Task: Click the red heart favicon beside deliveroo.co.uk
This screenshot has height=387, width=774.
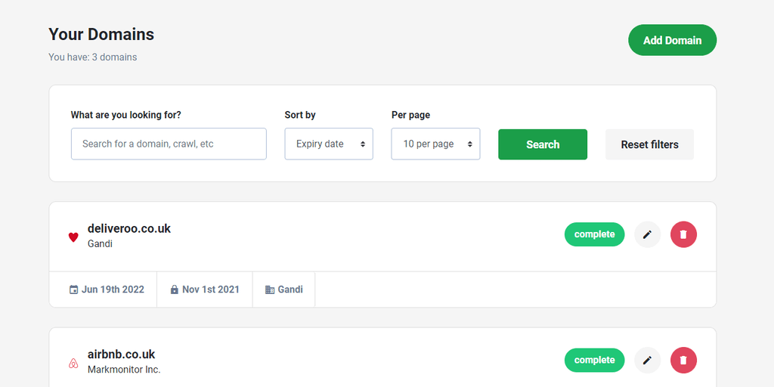Action: click(x=73, y=237)
